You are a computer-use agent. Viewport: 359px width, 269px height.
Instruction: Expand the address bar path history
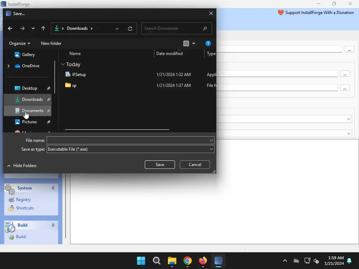point(117,29)
